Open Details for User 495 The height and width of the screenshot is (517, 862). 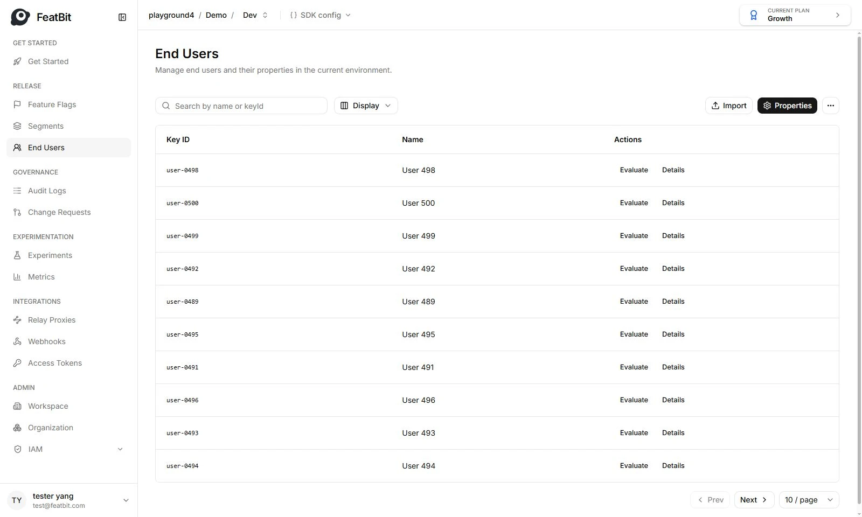[673, 334]
